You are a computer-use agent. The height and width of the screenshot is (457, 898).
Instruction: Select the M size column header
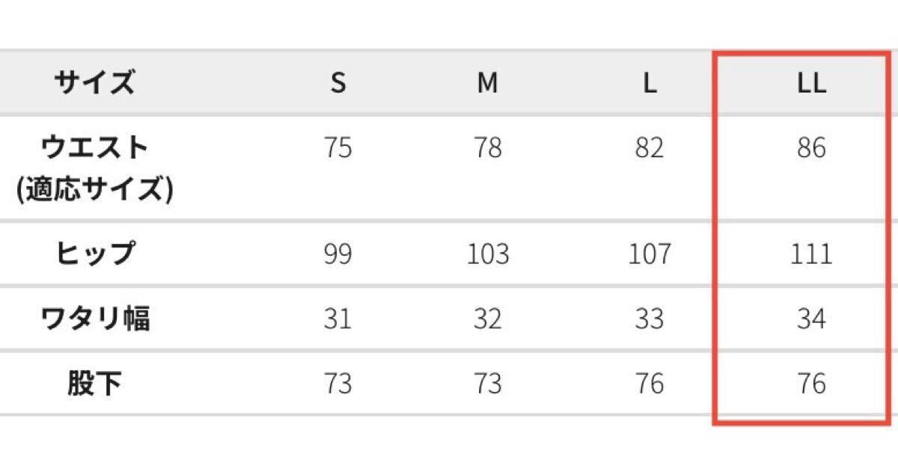click(x=488, y=83)
